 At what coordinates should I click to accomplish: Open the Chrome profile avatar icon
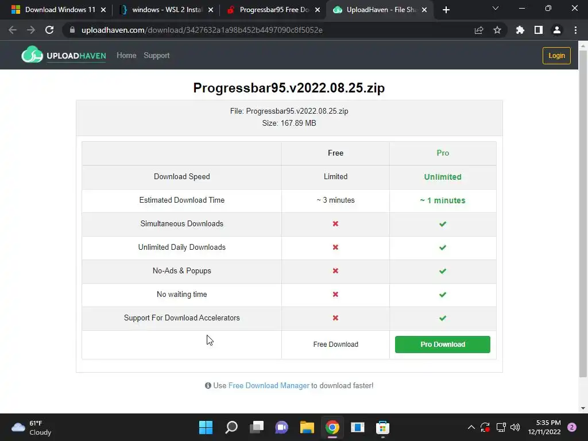[x=557, y=30]
